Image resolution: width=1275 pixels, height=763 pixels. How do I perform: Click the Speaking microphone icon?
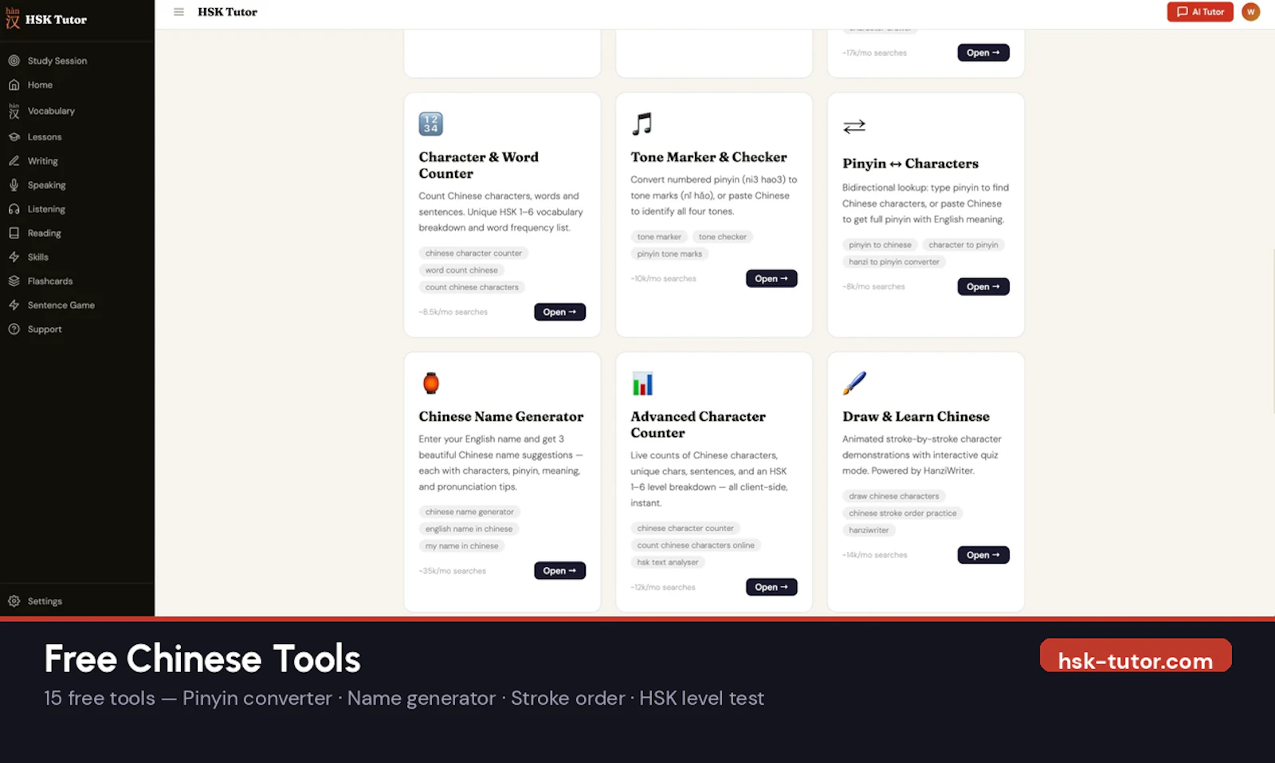click(14, 185)
